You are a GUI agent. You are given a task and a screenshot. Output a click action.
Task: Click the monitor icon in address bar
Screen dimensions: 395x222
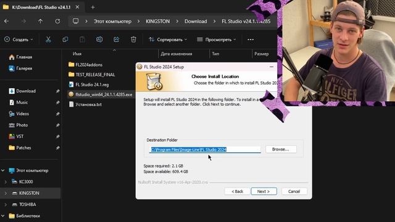pyautogui.click(x=75, y=21)
